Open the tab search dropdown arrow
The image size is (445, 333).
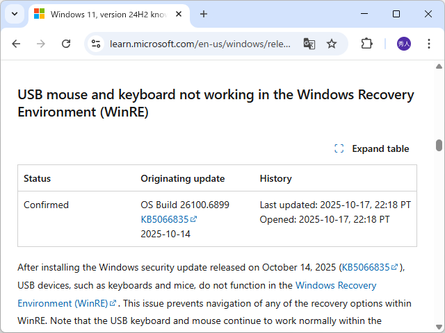point(15,14)
